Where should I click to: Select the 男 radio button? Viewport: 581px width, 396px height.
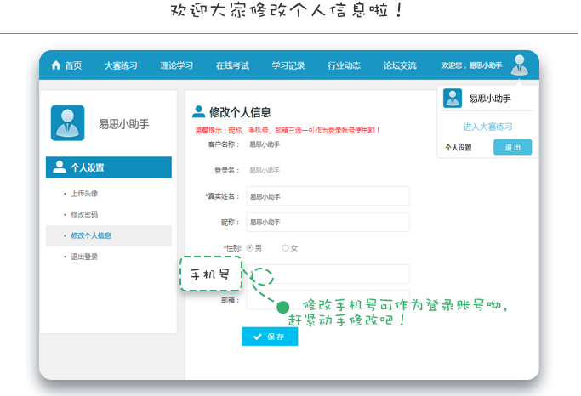(x=250, y=248)
